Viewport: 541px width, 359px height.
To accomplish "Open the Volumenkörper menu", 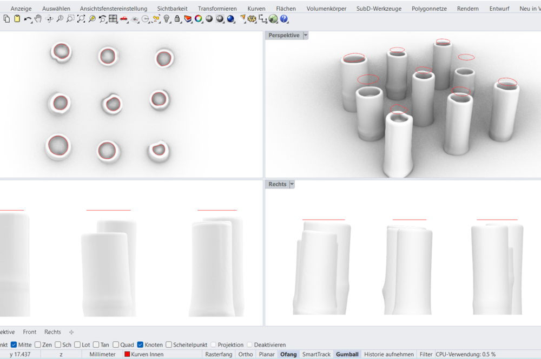I will click(326, 9).
